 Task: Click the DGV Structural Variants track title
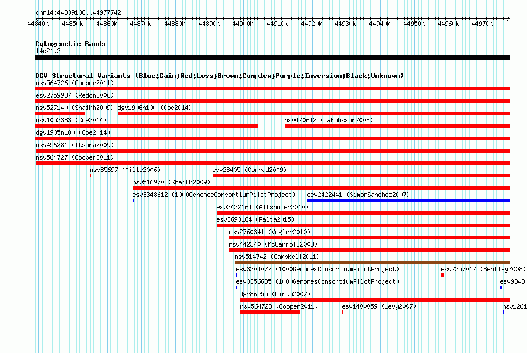coord(220,76)
